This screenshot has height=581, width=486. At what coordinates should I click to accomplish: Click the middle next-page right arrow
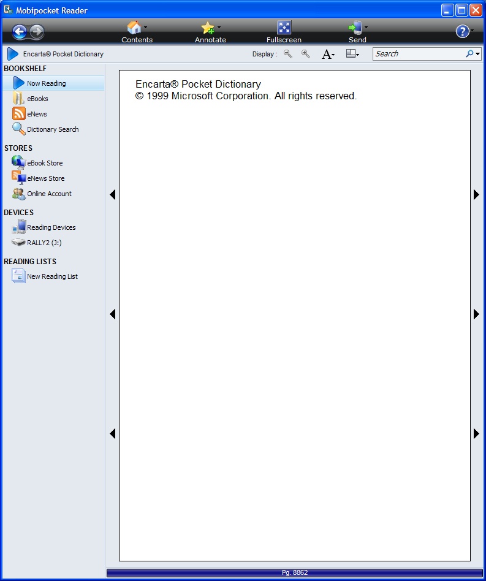click(476, 314)
